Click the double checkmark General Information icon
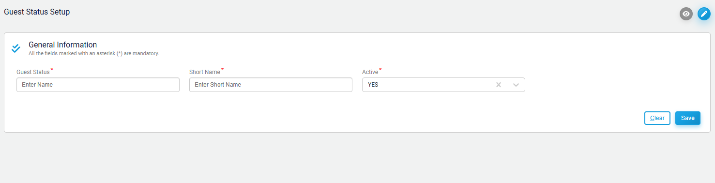 point(16,48)
